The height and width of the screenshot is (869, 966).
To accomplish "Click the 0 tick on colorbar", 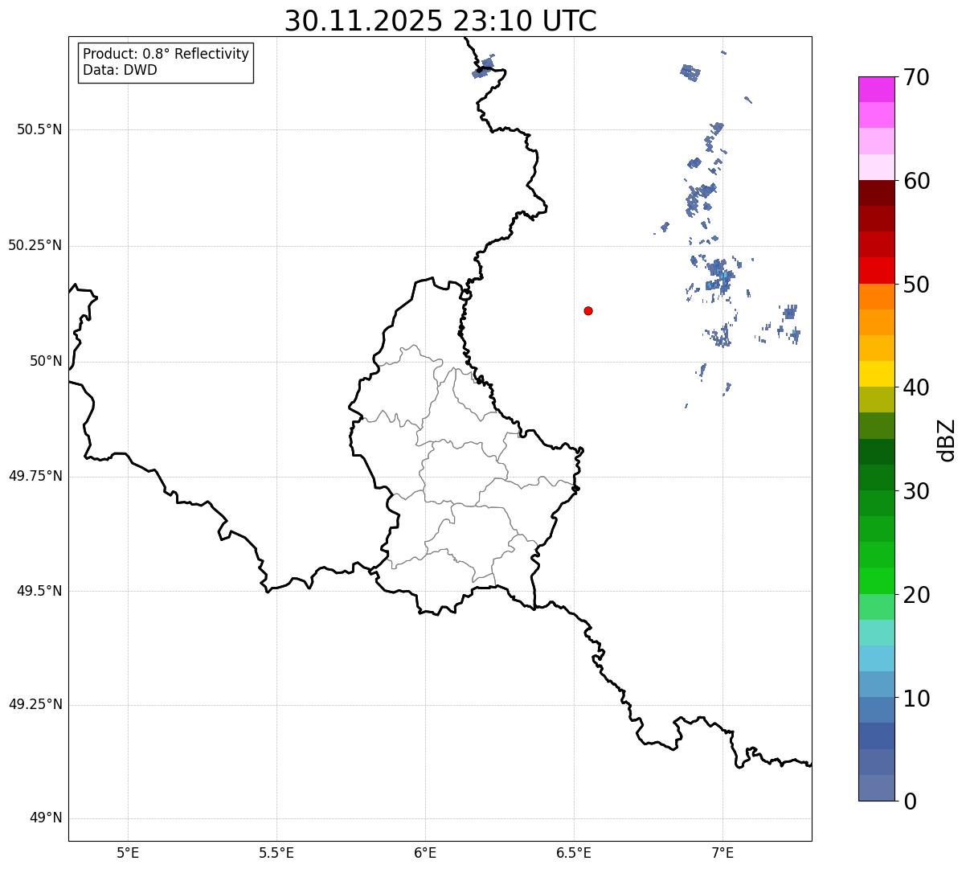I will pos(910,801).
